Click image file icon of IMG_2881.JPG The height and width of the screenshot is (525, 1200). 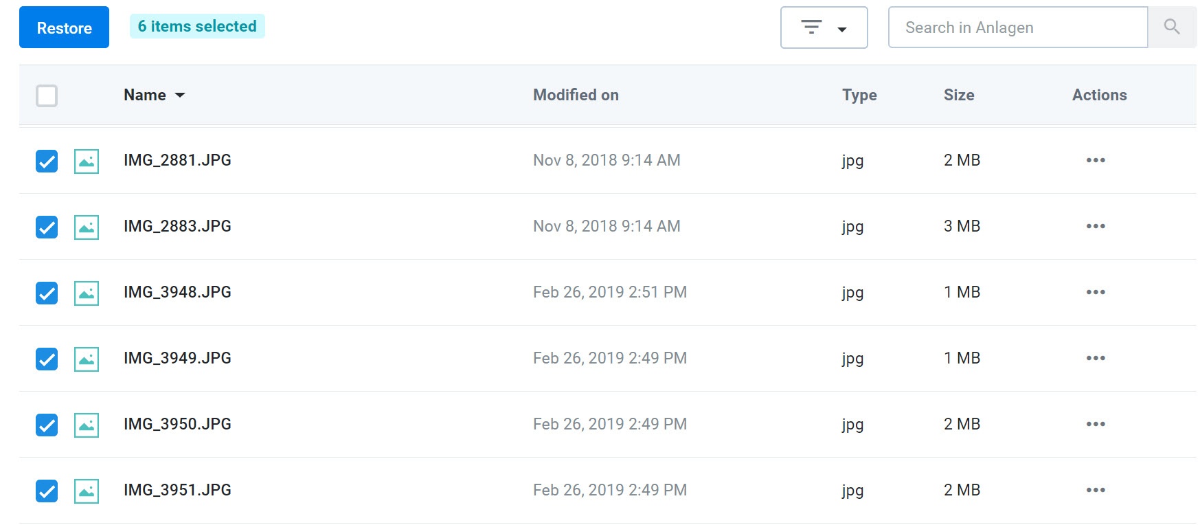click(x=87, y=161)
